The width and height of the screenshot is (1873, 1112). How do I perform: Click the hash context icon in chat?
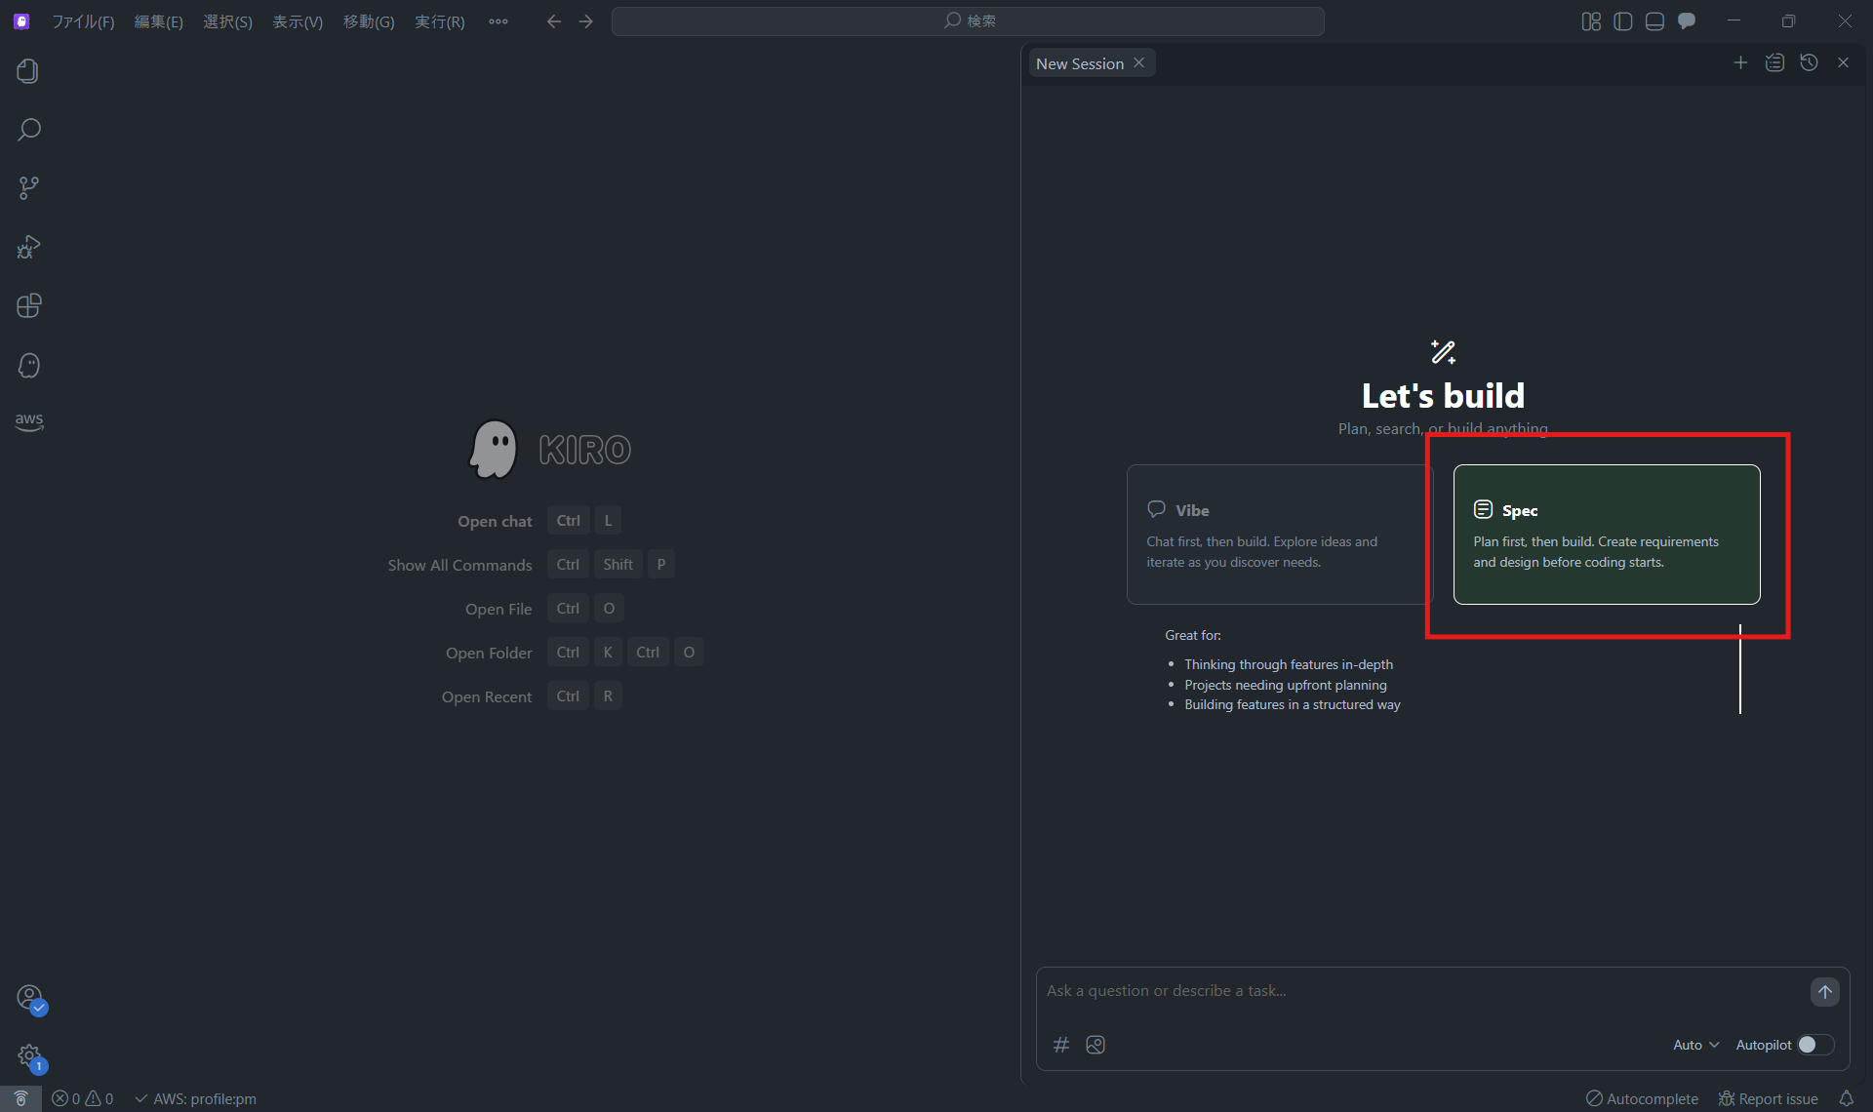click(1061, 1045)
